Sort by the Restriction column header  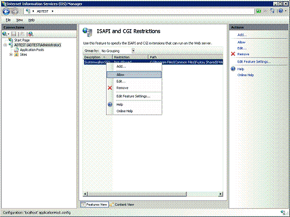130,57
